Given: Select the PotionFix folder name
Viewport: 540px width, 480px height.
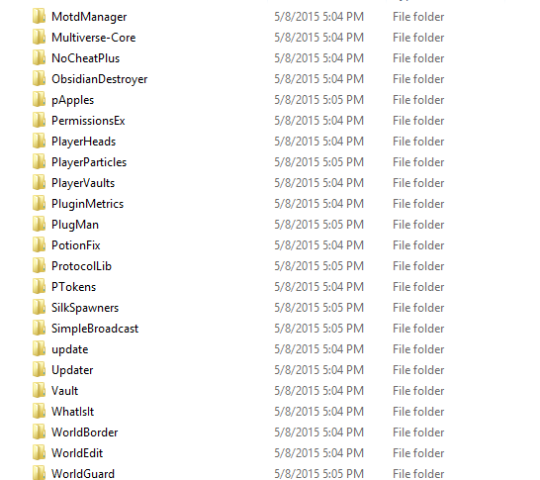Looking at the screenshot, I should 76,245.
